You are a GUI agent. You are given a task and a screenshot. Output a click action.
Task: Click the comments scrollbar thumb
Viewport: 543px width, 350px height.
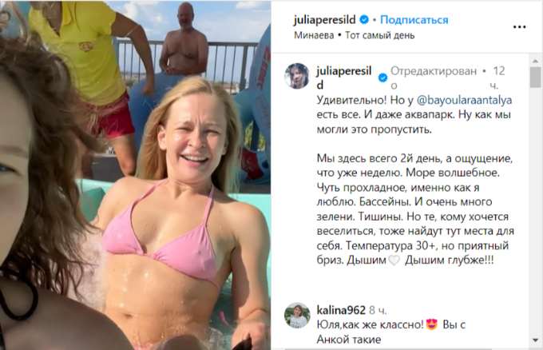[535, 77]
